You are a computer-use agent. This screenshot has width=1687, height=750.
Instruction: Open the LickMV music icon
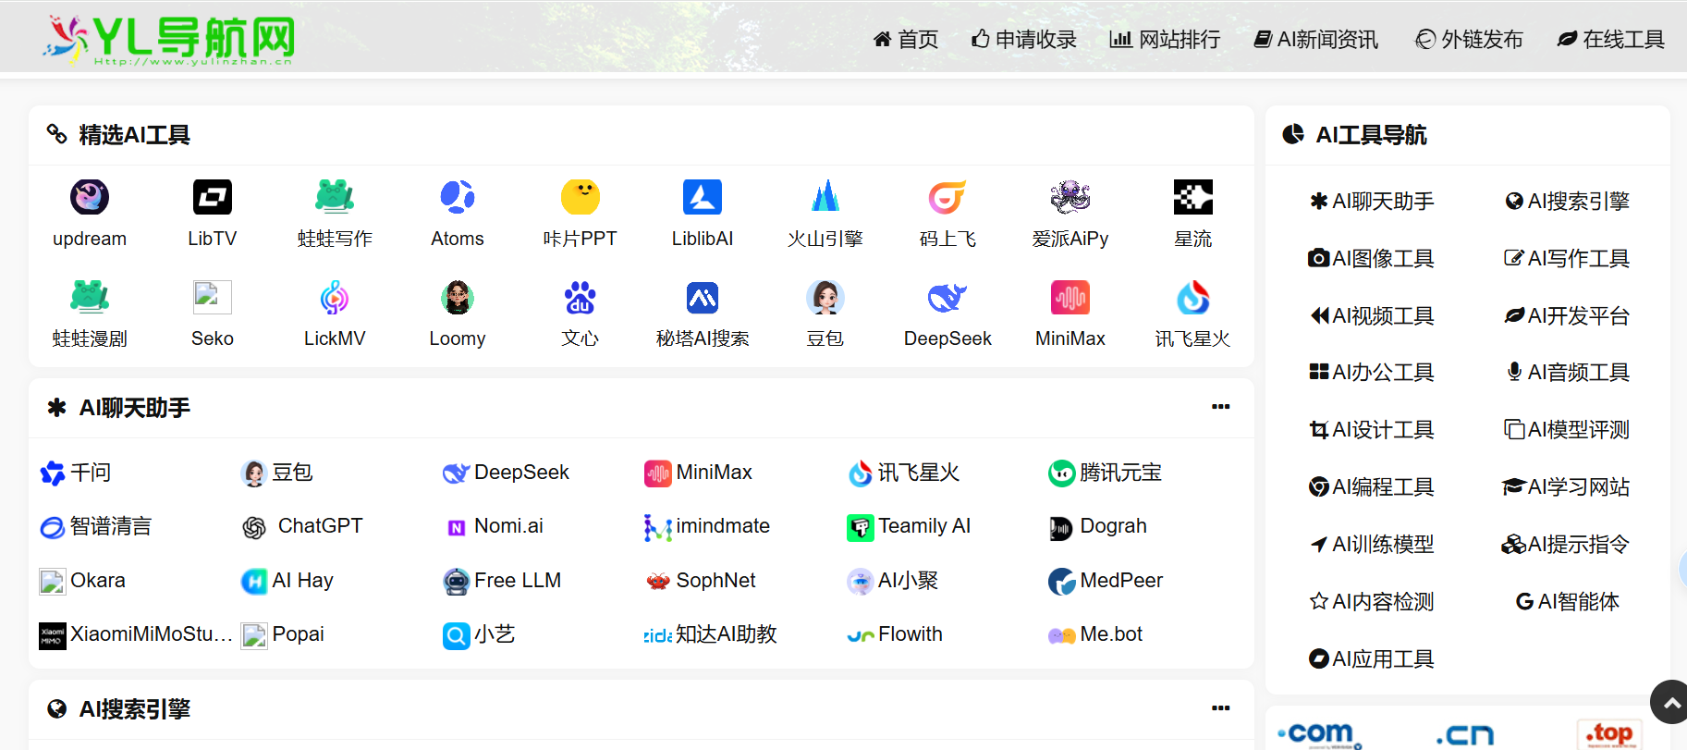[335, 298]
